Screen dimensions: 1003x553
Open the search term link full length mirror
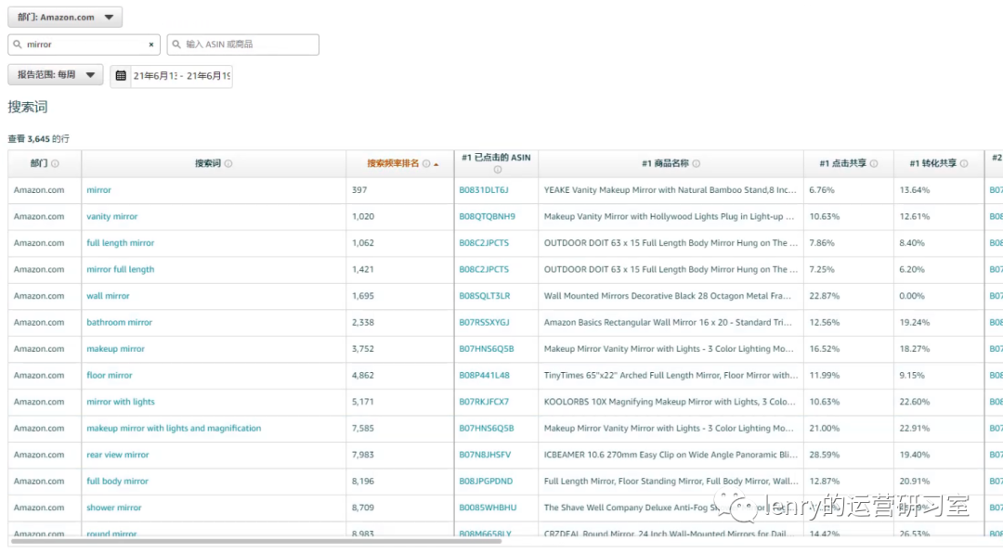(x=120, y=243)
